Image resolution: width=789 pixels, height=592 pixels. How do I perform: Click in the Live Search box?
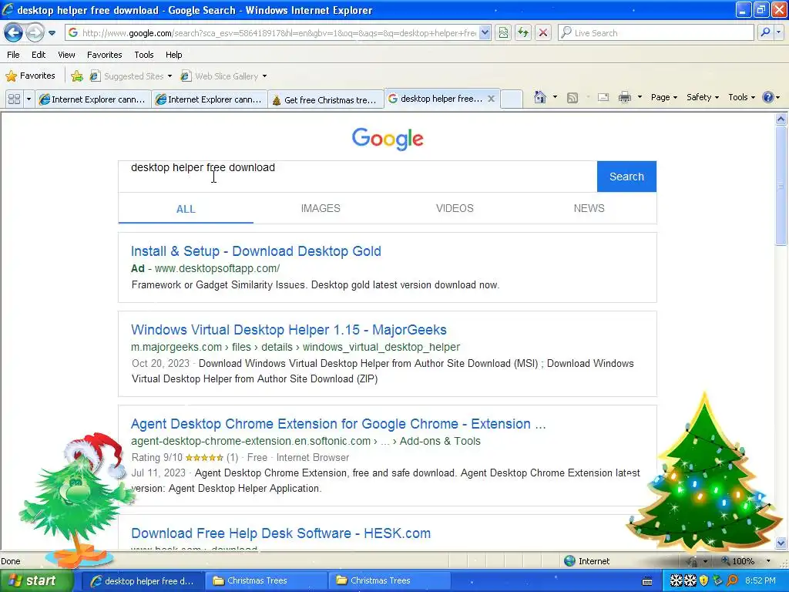pyautogui.click(x=656, y=33)
